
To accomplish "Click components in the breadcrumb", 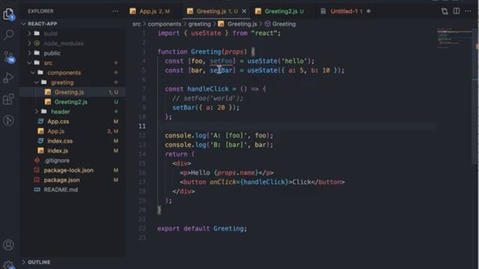I will [165, 24].
